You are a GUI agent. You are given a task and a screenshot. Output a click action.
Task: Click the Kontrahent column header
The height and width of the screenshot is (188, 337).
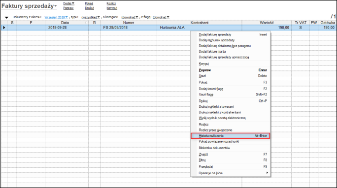200,23
